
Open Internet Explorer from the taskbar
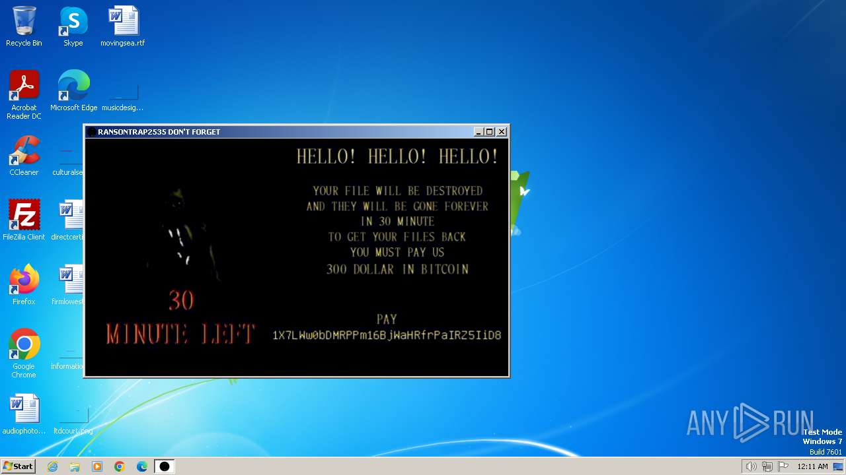(x=52, y=466)
